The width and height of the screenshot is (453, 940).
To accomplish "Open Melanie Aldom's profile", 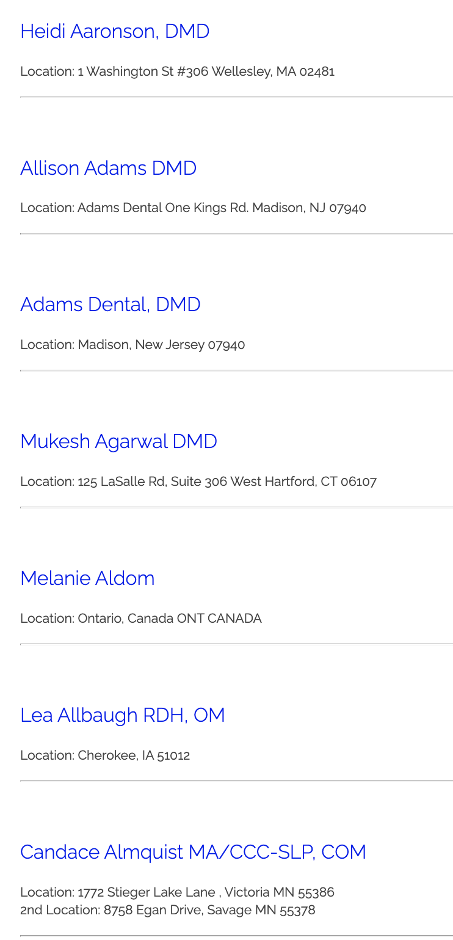I will (x=87, y=578).
